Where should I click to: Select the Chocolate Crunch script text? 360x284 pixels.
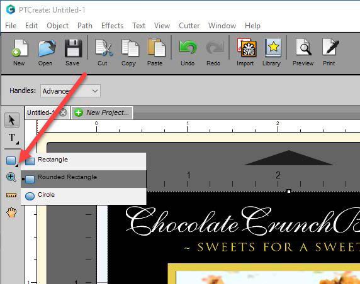pyautogui.click(x=243, y=221)
